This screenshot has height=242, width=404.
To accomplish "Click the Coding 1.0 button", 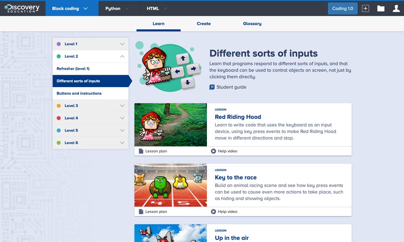I will pos(343,8).
